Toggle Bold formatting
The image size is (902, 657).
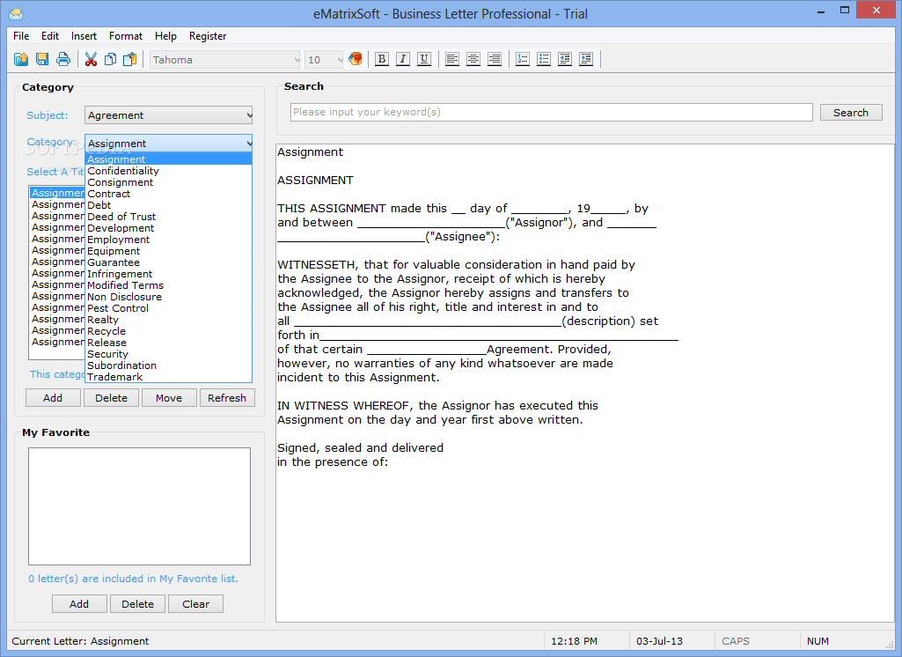click(x=382, y=59)
